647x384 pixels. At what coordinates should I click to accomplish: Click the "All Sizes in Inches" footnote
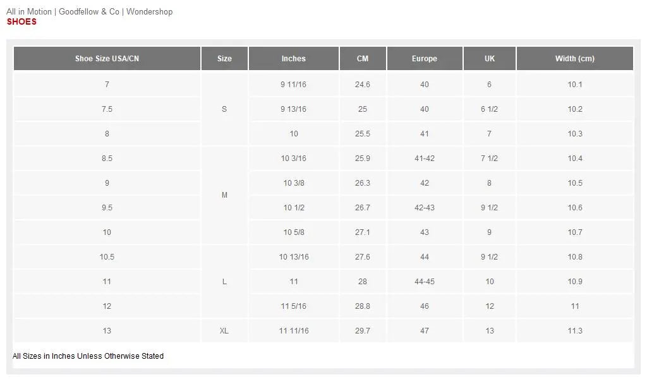pyautogui.click(x=88, y=356)
